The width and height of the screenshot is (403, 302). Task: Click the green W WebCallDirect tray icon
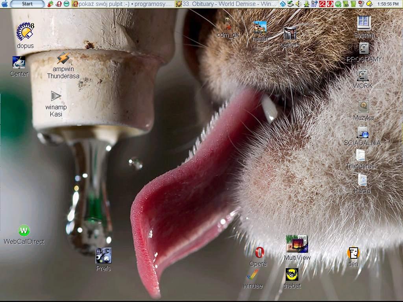(x=338, y=4)
